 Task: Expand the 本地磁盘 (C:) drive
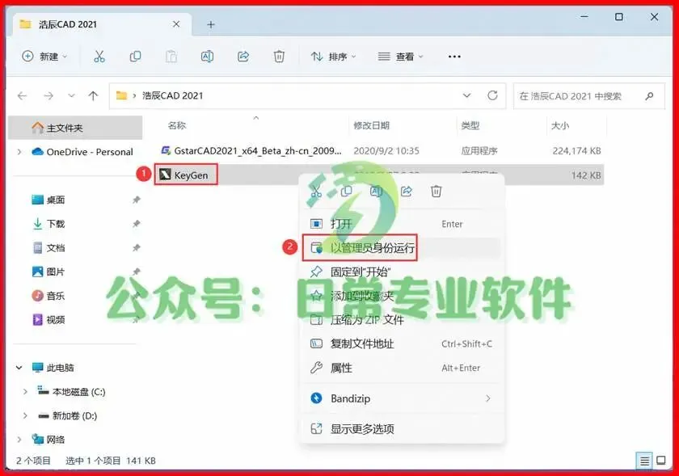pos(25,391)
